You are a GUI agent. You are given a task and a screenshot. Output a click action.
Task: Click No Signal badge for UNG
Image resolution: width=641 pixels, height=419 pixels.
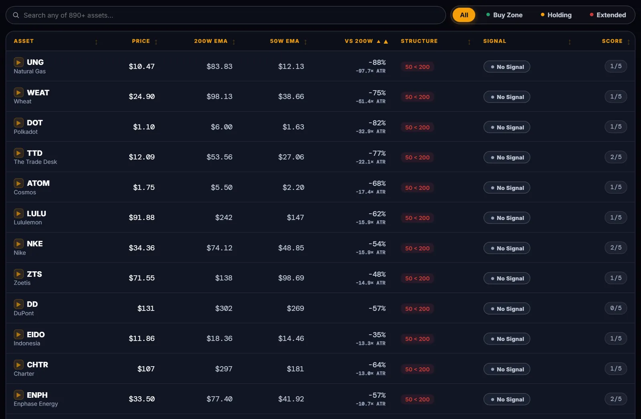507,67
